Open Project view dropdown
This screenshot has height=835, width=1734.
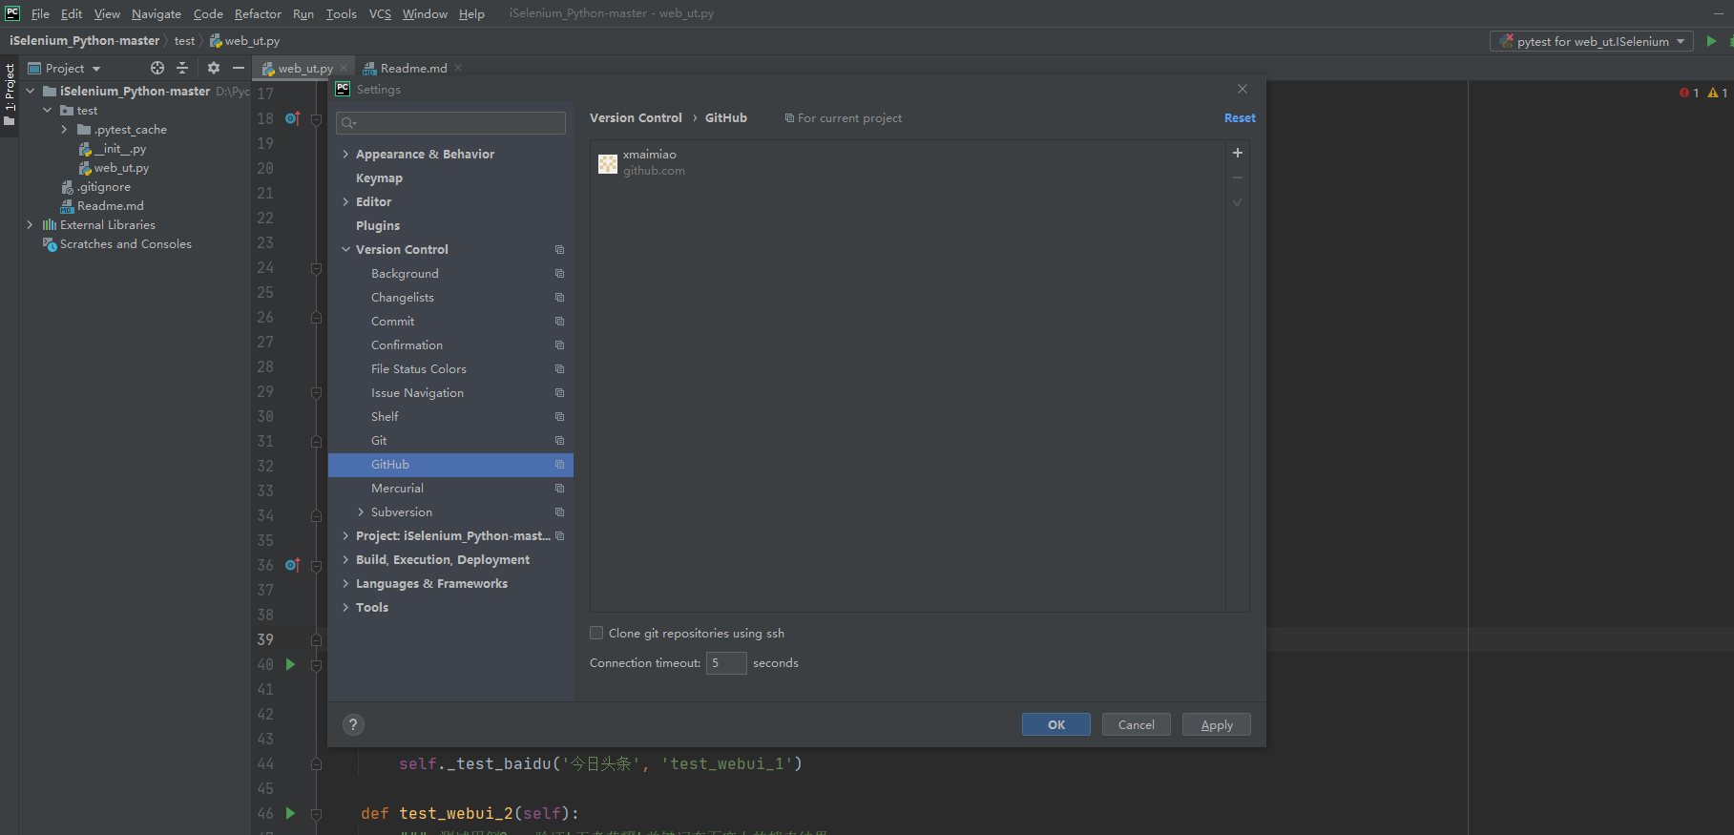[x=65, y=68]
